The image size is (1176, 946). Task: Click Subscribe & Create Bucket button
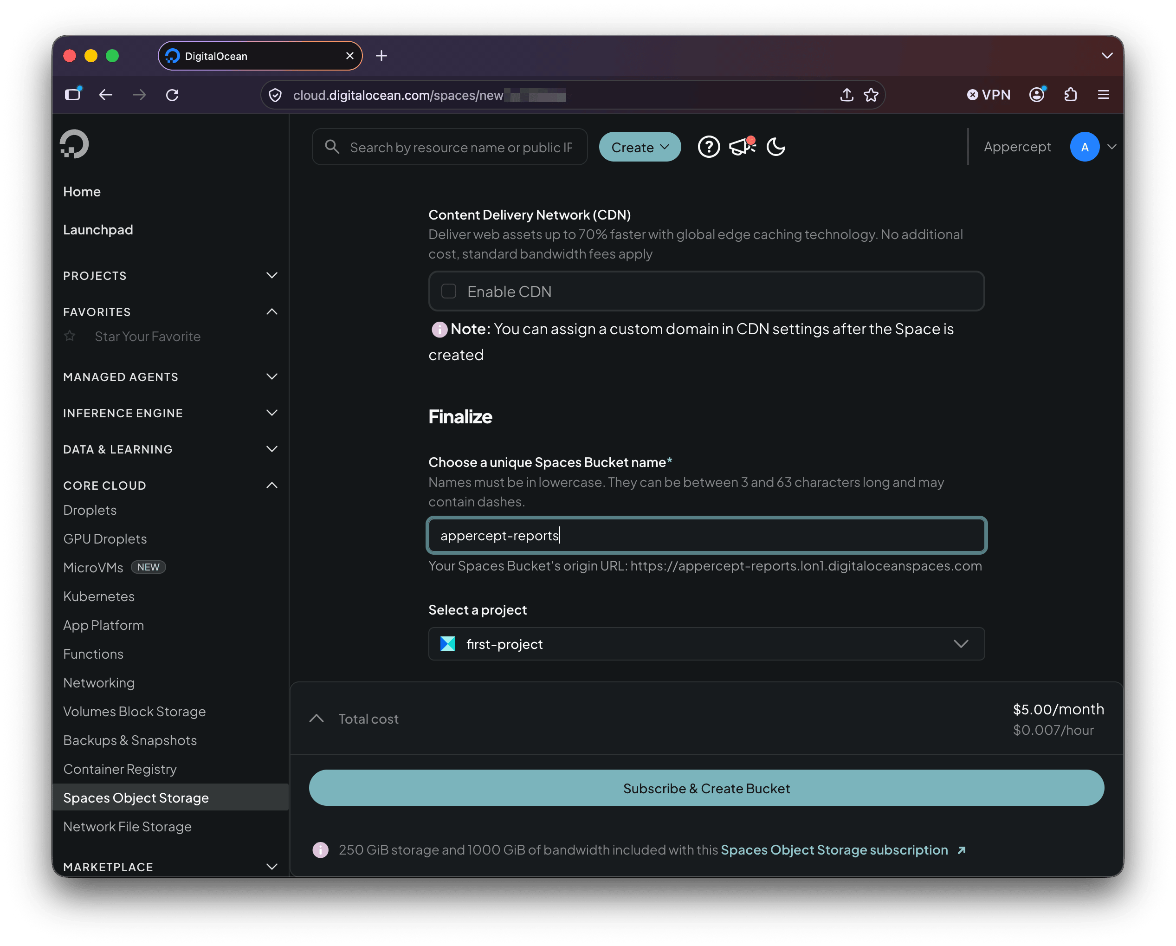click(706, 788)
